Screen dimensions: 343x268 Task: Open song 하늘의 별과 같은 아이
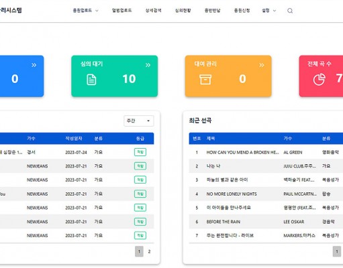tap(227, 180)
